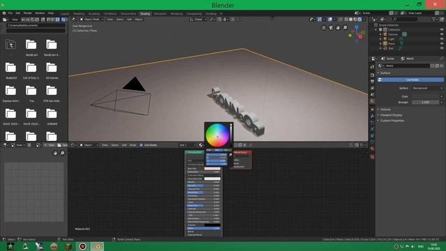Open the viewport View menu
The height and width of the screenshot is (251, 446).
pos(110,20)
